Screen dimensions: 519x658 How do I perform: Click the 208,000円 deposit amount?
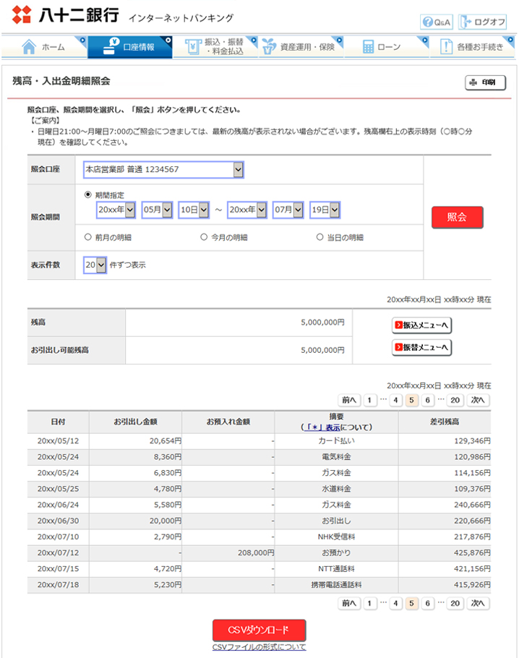pos(256,552)
